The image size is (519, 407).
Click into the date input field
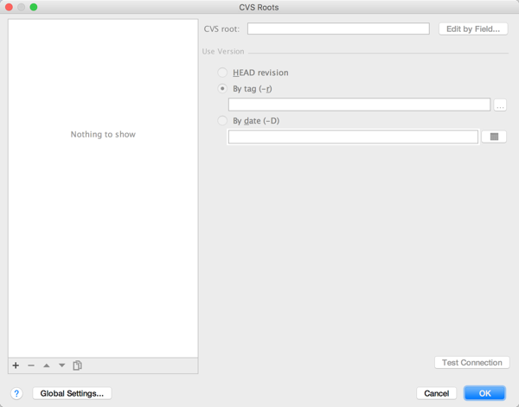[353, 137]
